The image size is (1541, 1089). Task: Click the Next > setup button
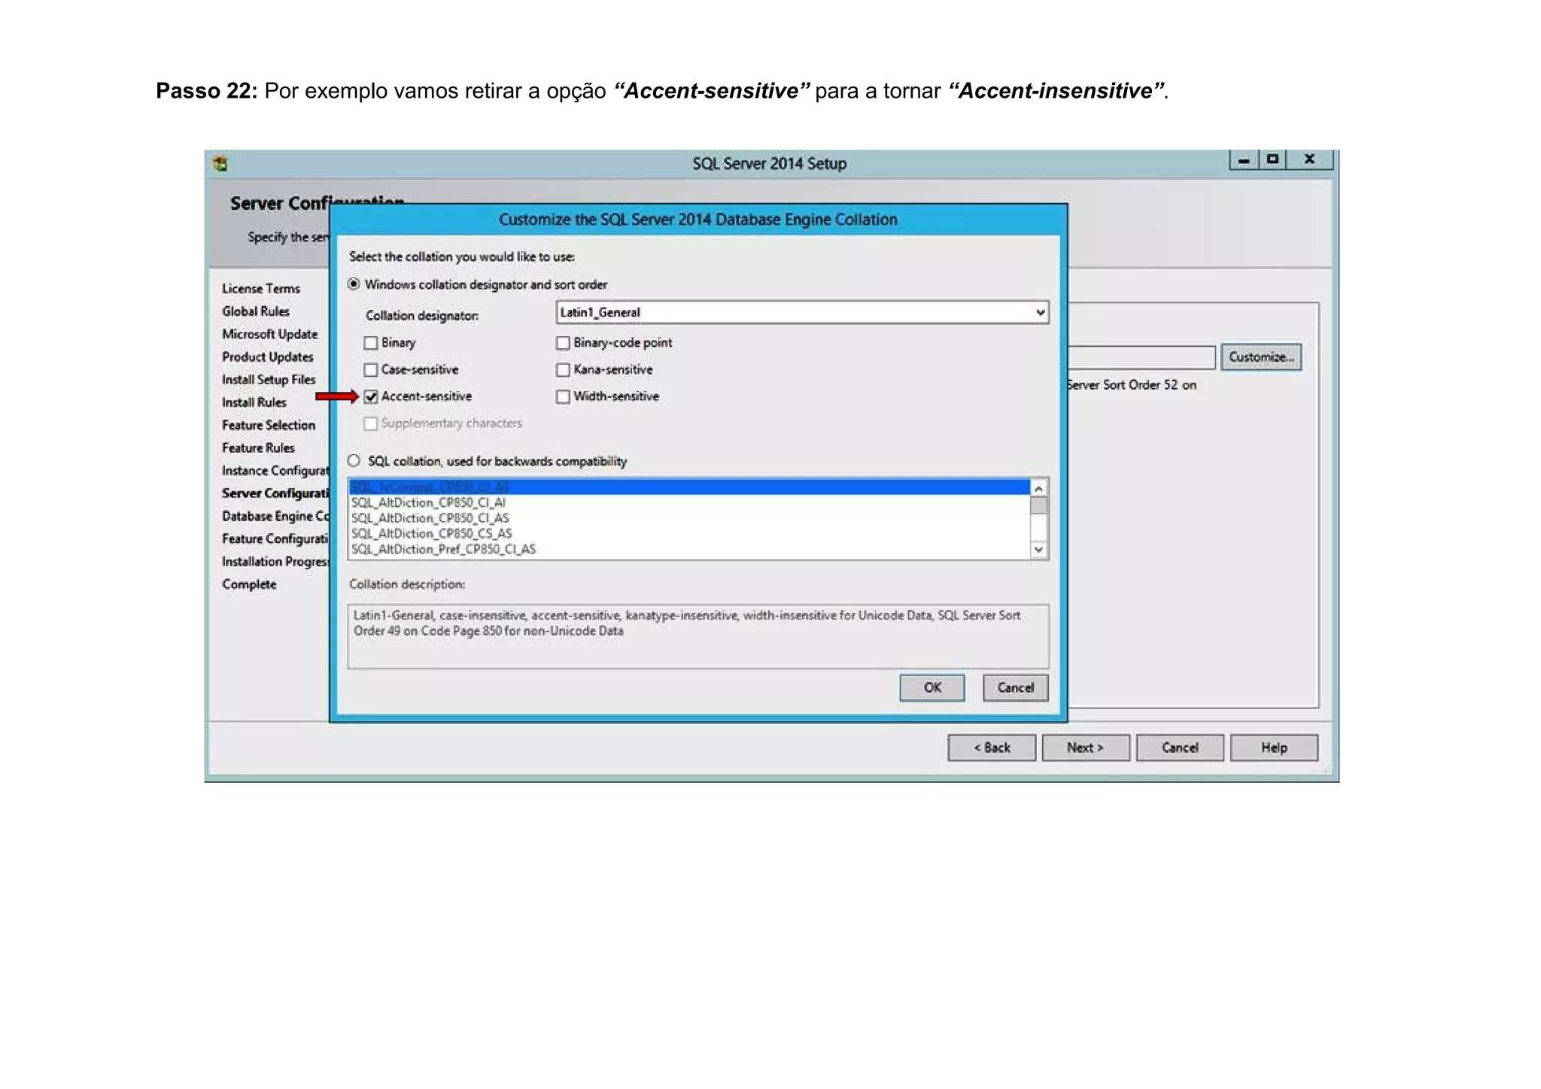tap(1084, 748)
